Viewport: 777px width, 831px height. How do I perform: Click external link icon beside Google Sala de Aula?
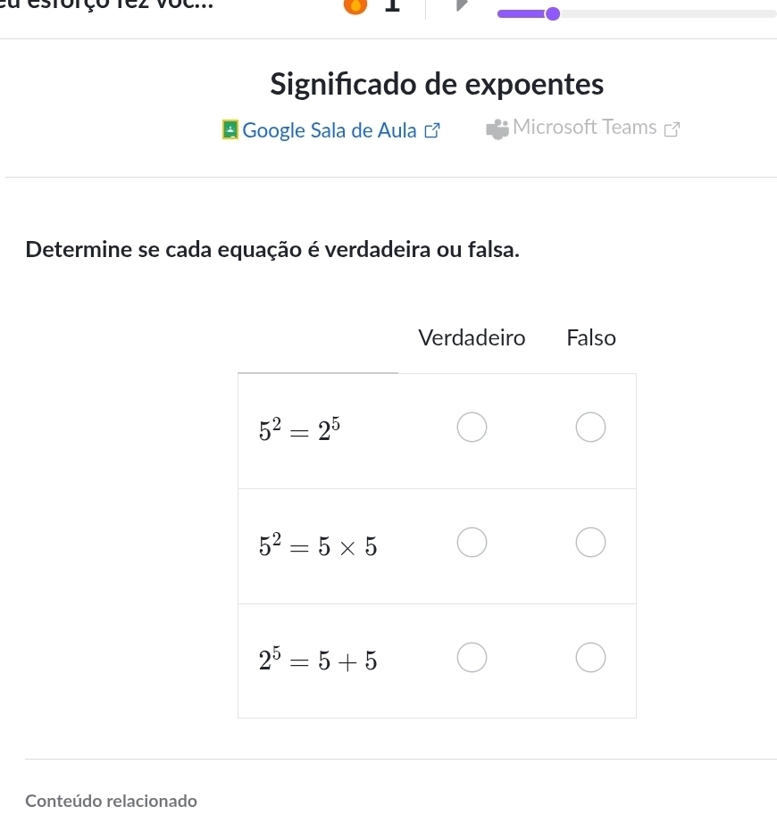(x=433, y=130)
